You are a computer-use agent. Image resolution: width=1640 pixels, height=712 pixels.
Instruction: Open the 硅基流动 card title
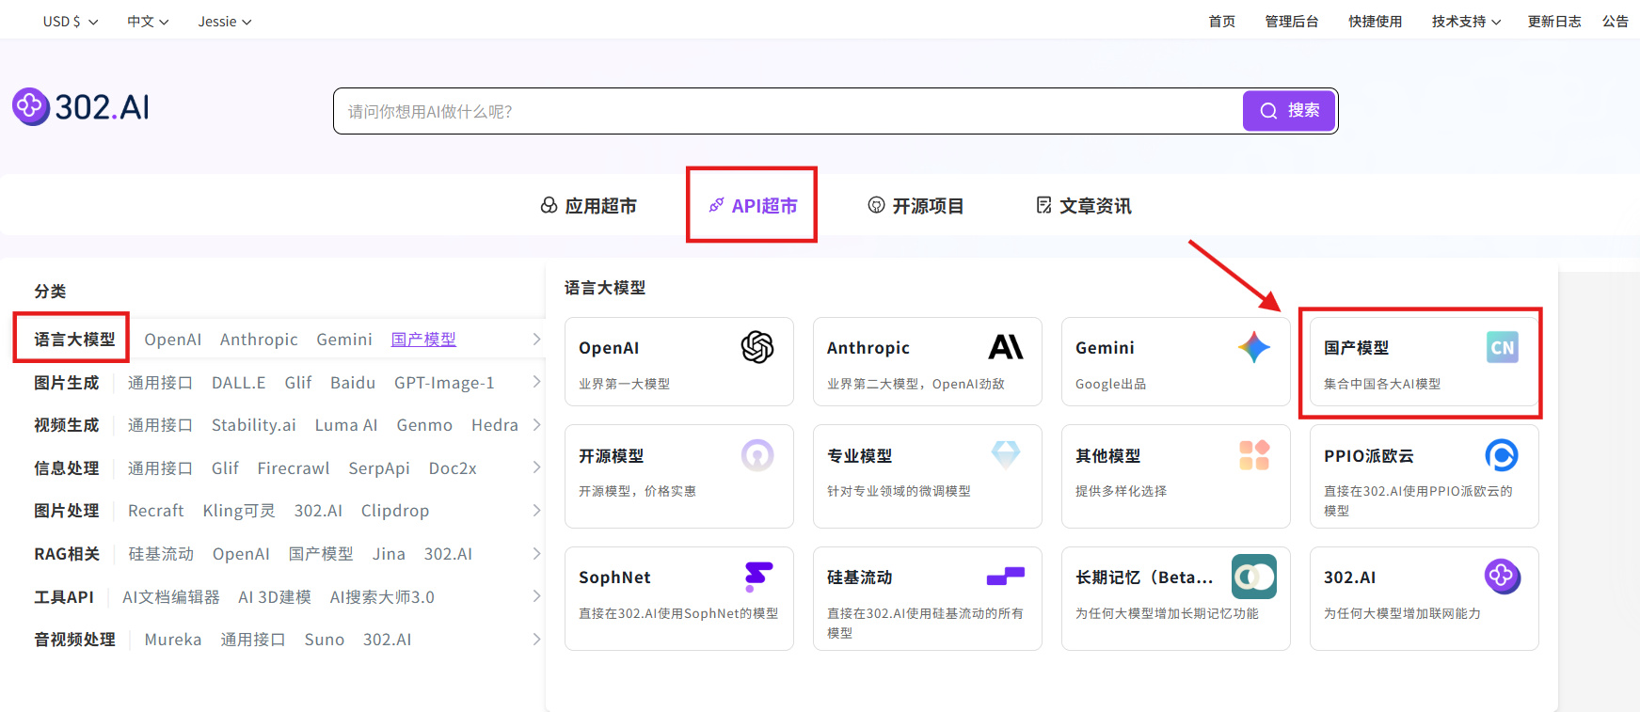pyautogui.click(x=860, y=578)
